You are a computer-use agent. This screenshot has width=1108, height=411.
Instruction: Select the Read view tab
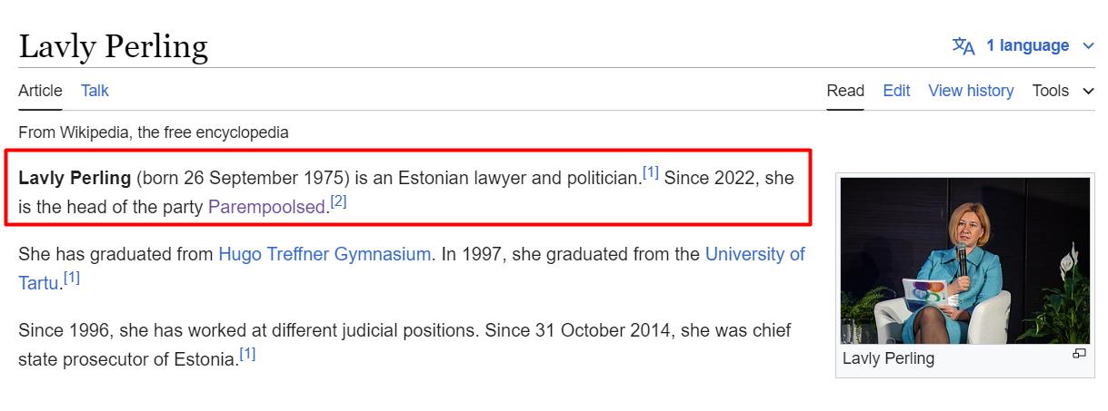tap(845, 91)
